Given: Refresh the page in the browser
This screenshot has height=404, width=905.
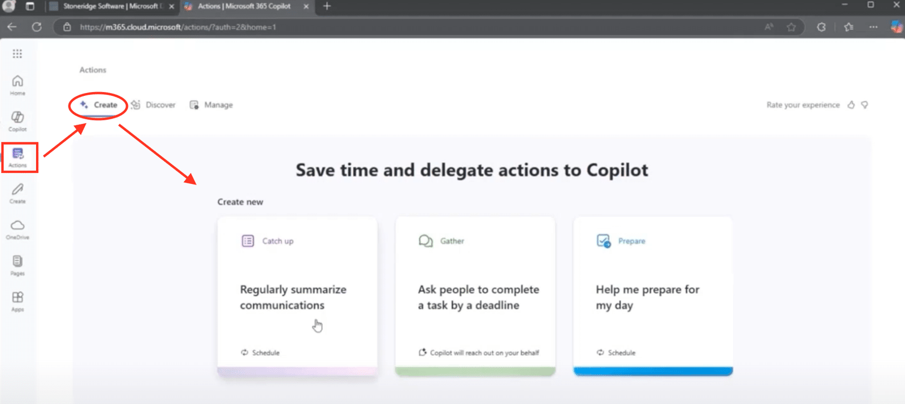Looking at the screenshot, I should [37, 27].
